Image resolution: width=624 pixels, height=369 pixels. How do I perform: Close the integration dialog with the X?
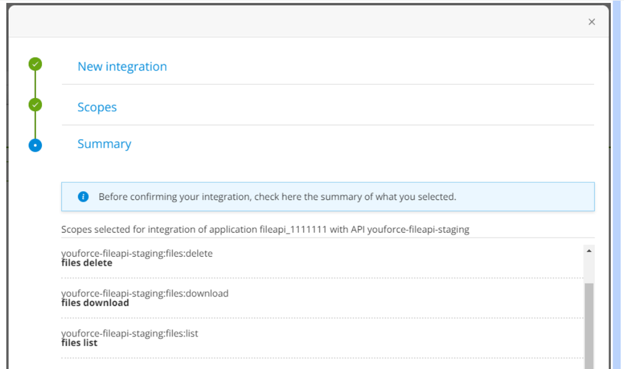point(591,22)
